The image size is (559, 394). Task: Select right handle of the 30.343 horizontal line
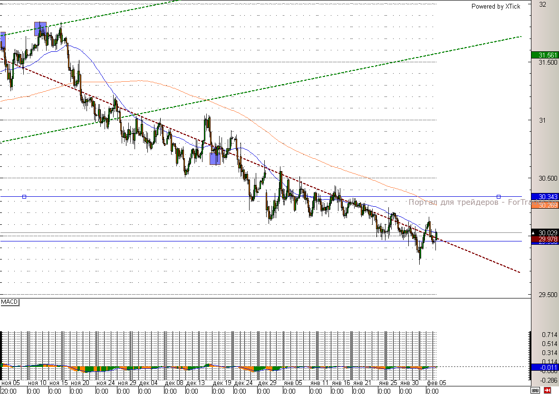[x=499, y=197]
